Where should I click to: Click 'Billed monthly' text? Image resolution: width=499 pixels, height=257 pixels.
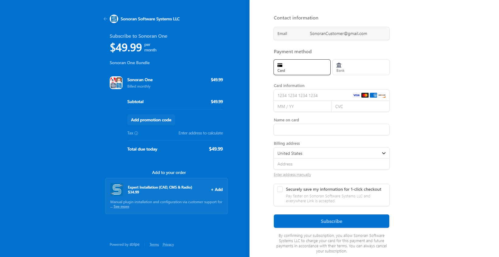pos(139,86)
